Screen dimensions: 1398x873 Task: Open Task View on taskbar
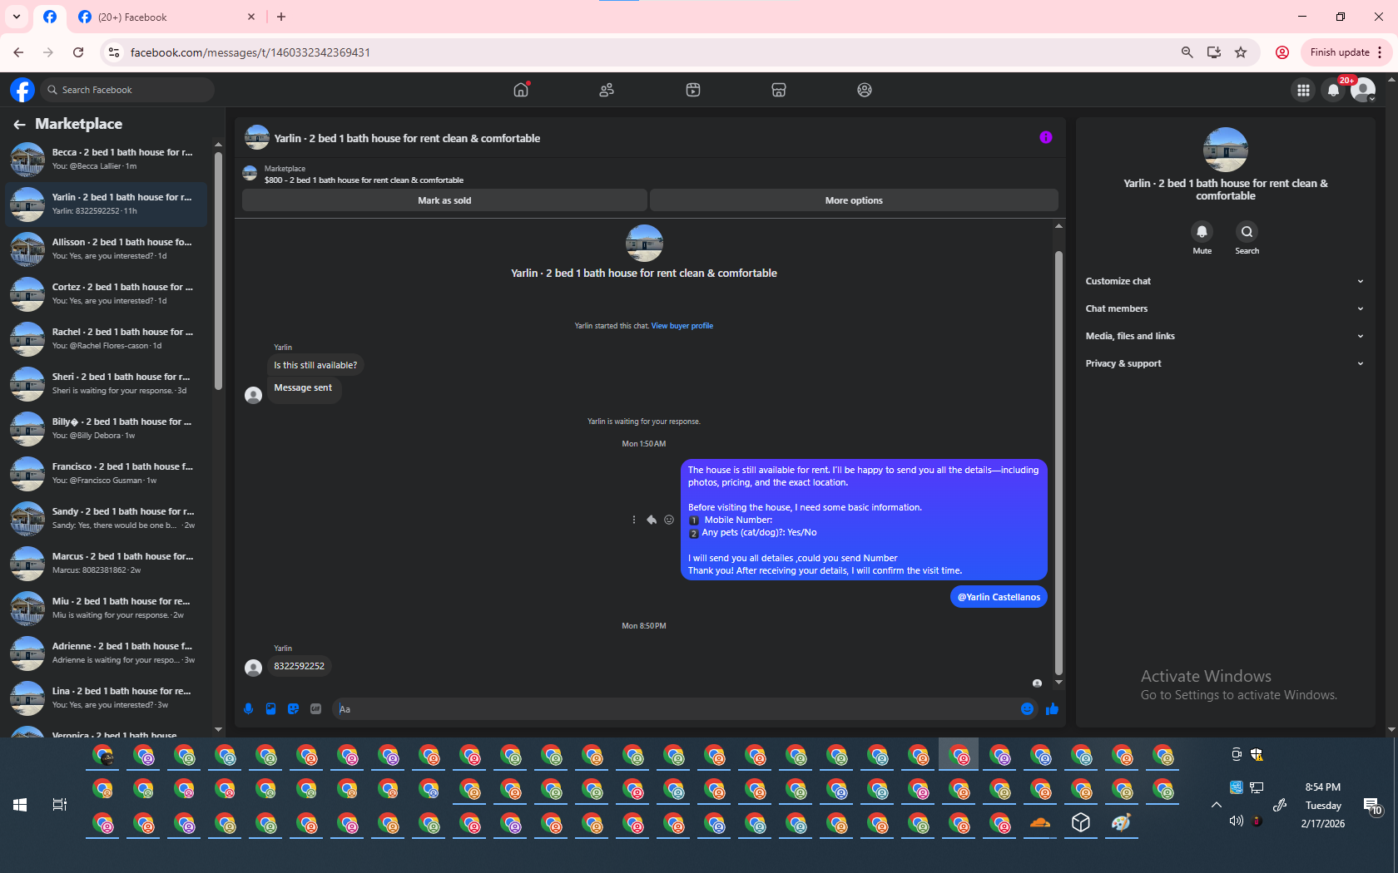coord(60,805)
